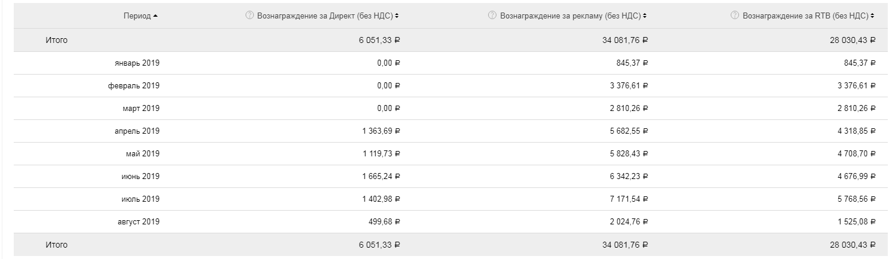Click 'Вознаграждение за RTB (без НДС)' header text

pyautogui.click(x=805, y=15)
